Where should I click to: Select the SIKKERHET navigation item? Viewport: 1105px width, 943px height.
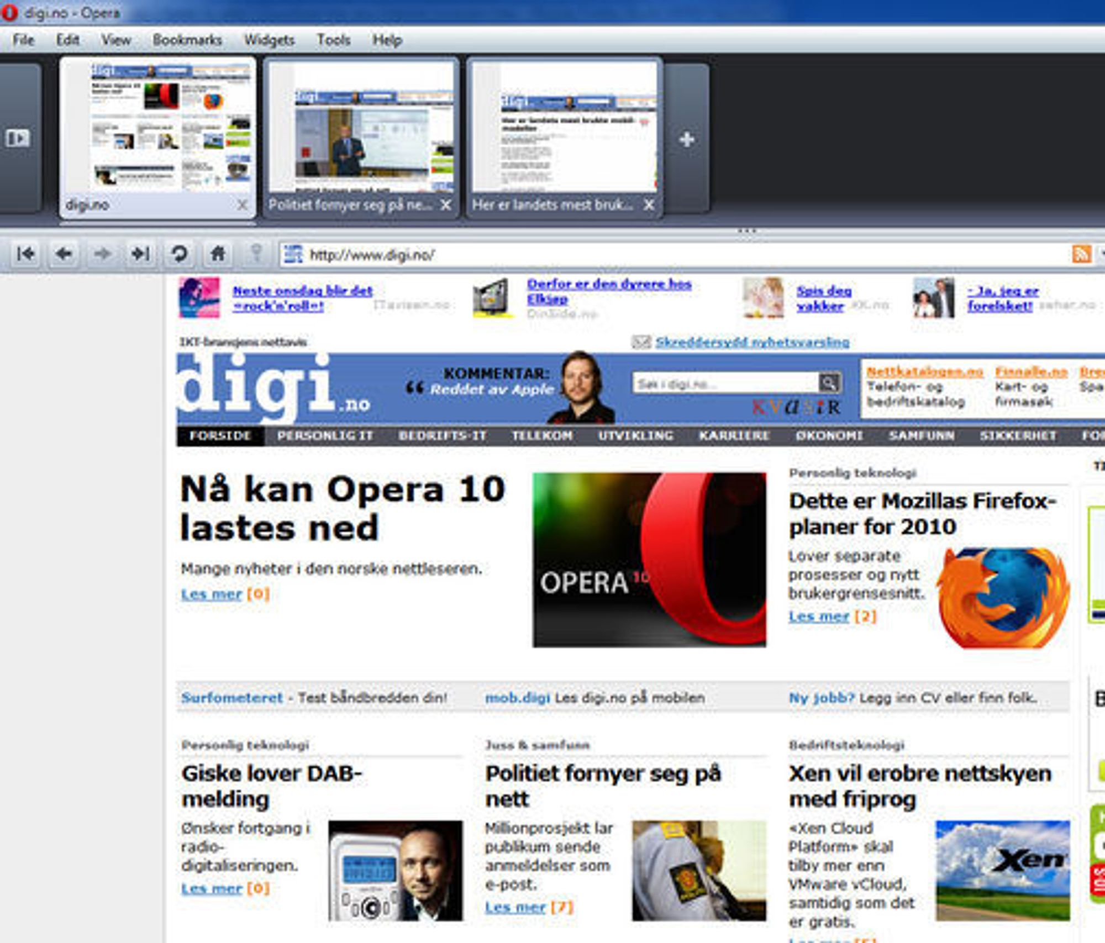click(1018, 435)
